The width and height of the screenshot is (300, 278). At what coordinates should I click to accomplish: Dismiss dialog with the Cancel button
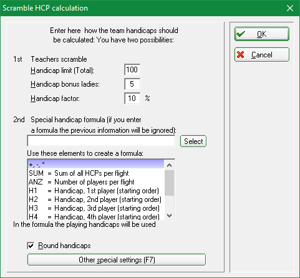coord(262,55)
